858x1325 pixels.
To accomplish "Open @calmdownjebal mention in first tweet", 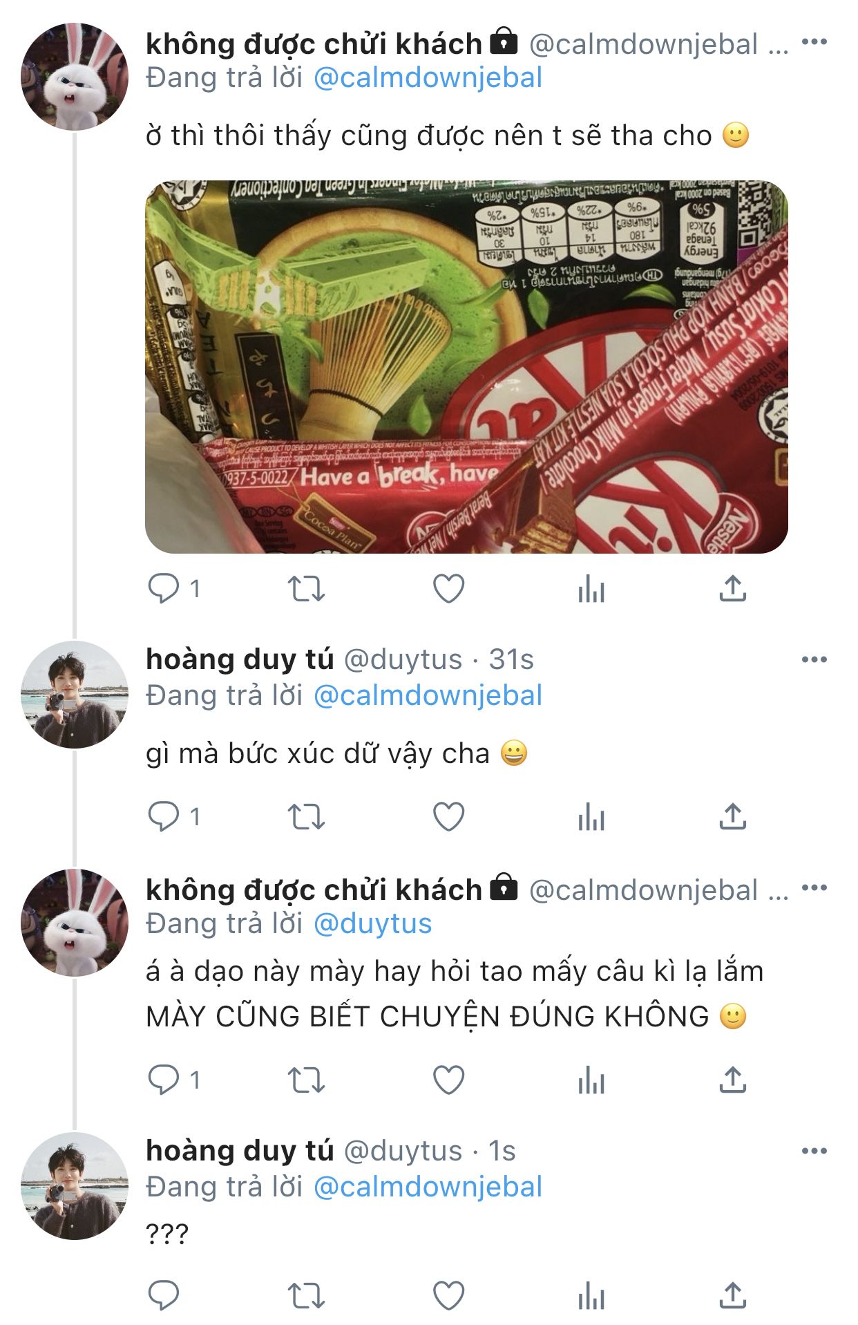I will pyautogui.click(x=428, y=77).
